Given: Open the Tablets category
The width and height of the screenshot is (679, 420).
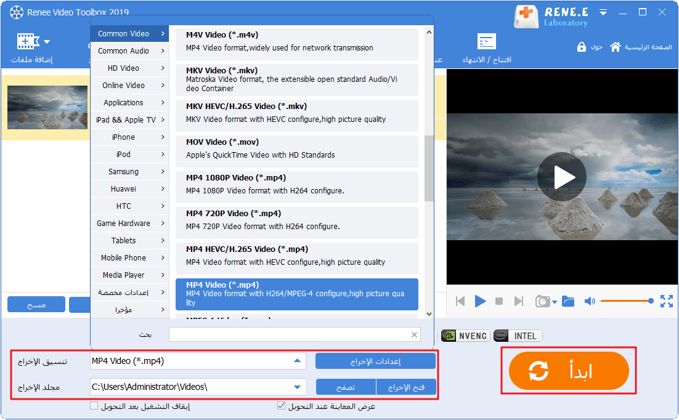Looking at the screenshot, I should click(x=130, y=240).
